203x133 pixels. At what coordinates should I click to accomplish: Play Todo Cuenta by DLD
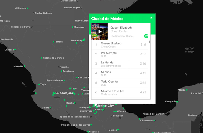[119, 83]
